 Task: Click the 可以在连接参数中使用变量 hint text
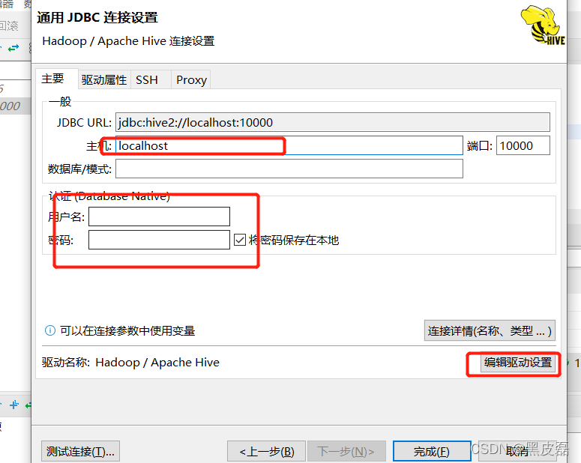127,330
